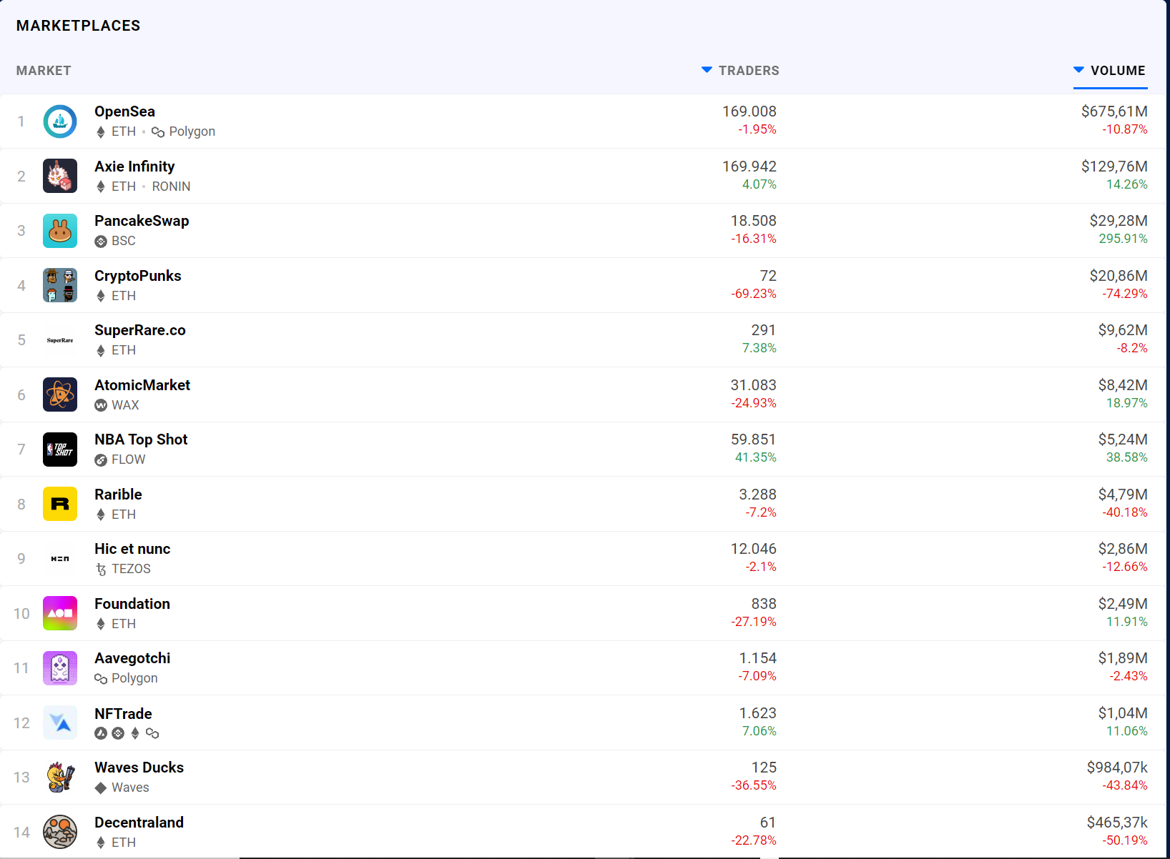
Task: Open the Foundation marketplace link
Action: point(132,604)
